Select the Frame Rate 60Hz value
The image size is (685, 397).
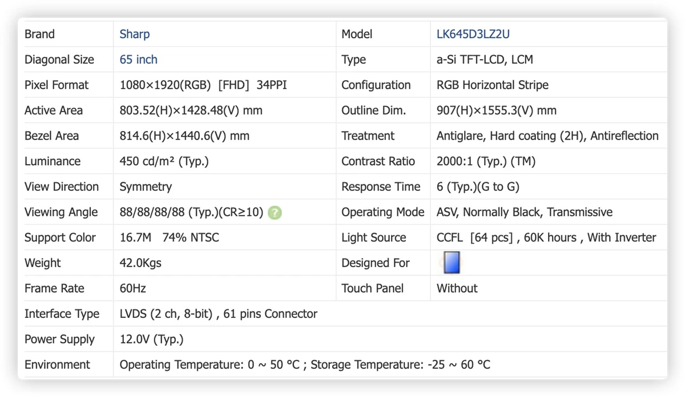pos(133,288)
